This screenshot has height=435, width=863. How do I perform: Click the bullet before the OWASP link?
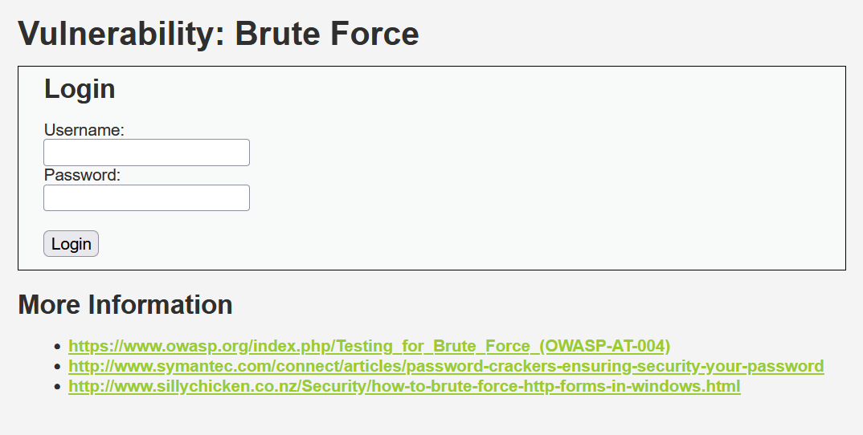click(58, 347)
